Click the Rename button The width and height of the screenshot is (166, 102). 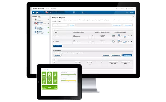72,25
